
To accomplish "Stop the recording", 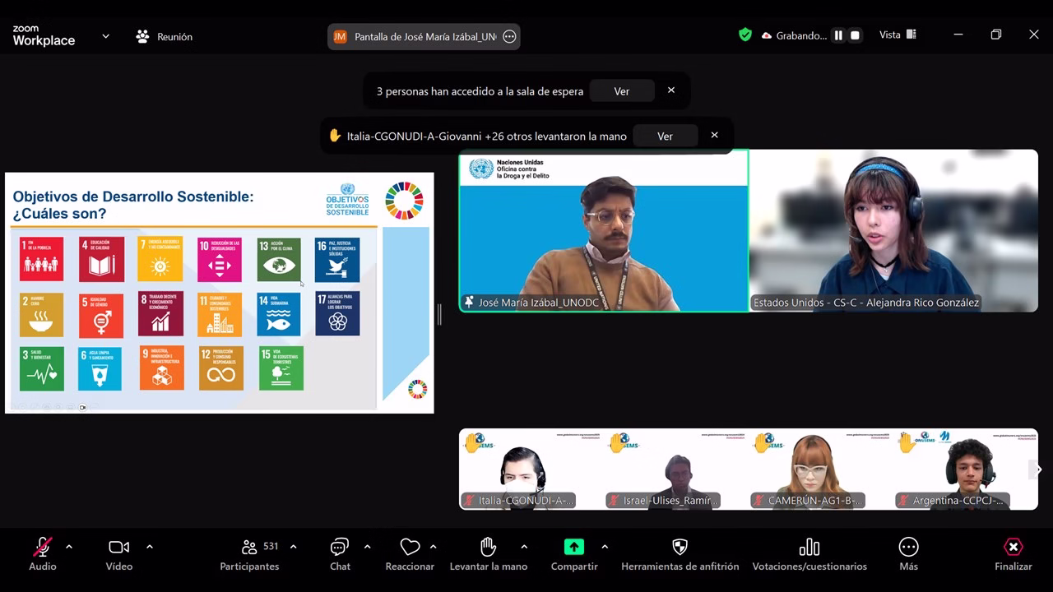I will (x=855, y=35).
